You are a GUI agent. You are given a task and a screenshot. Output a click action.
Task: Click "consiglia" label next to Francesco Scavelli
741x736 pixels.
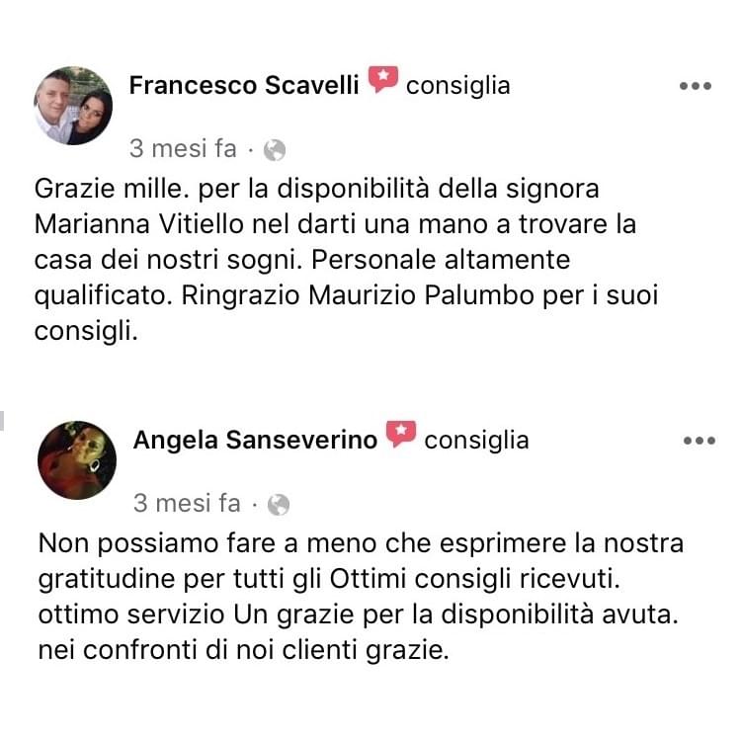click(x=458, y=85)
